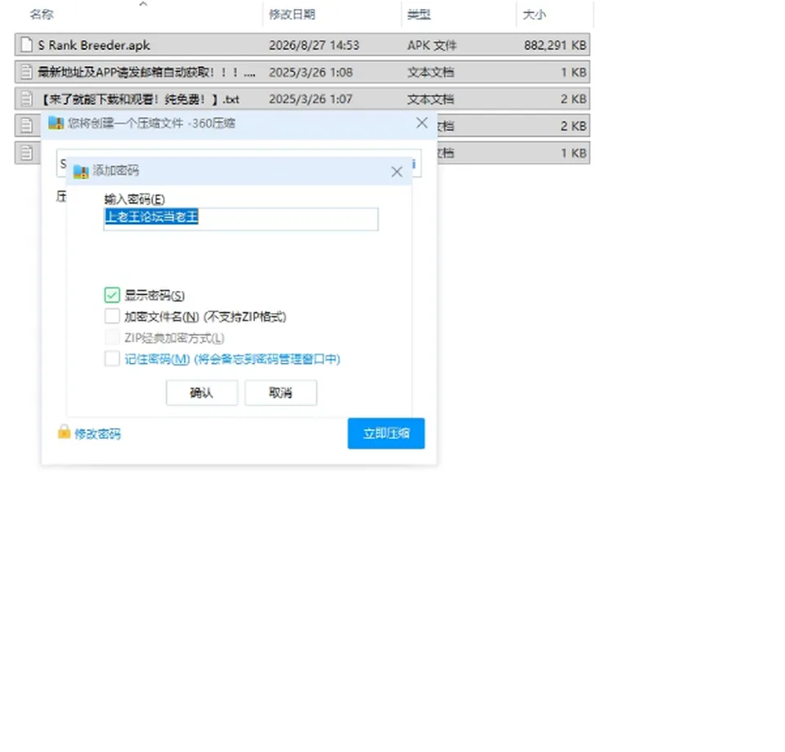The height and width of the screenshot is (752, 785).
Task: Click the 取消 button
Action: click(x=280, y=393)
